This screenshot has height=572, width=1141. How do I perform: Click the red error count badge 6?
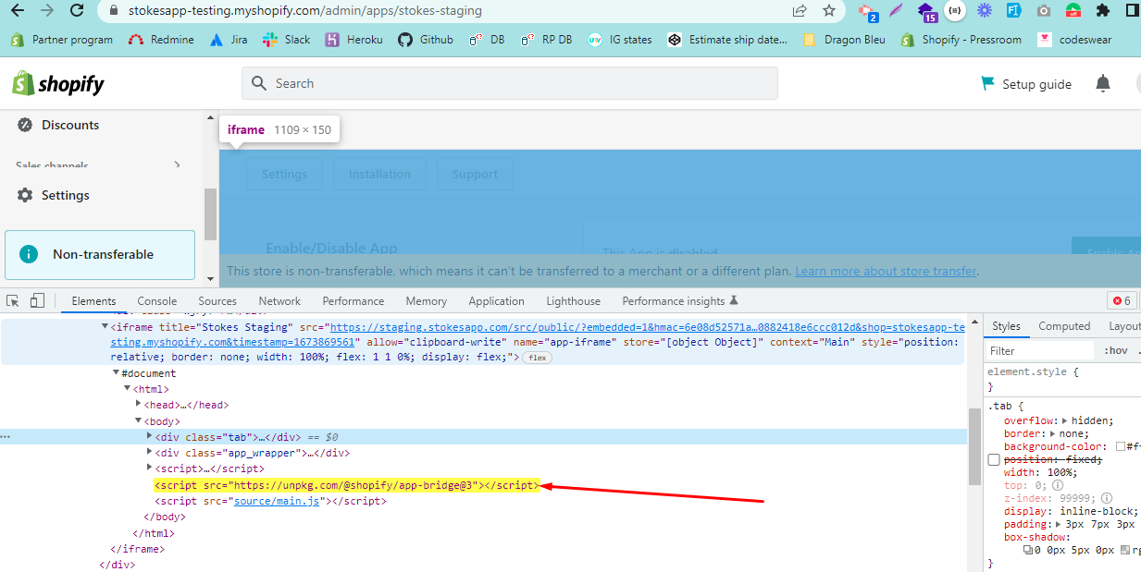[x=1122, y=301]
